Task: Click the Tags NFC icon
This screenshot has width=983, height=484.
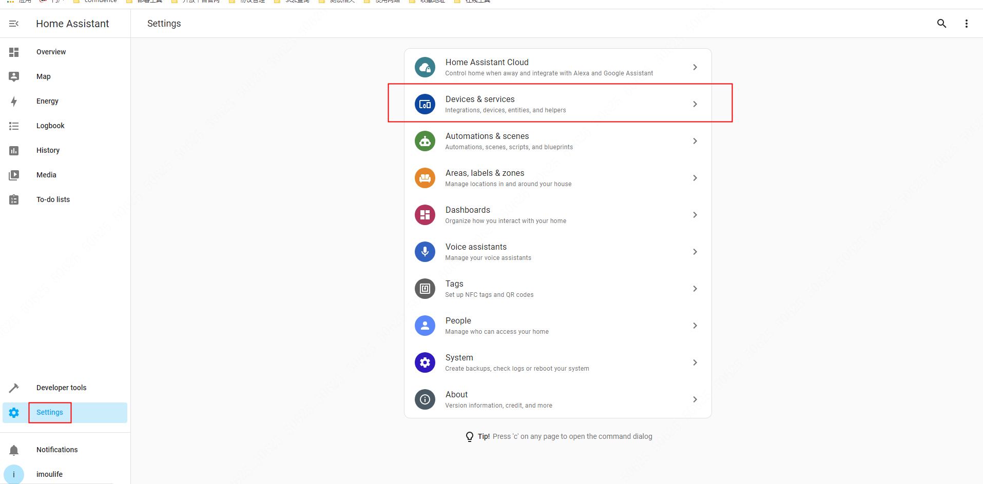Action: point(425,289)
